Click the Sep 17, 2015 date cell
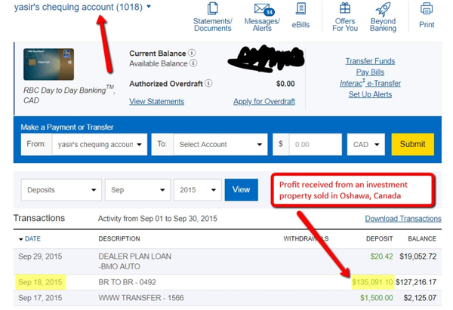453x310 pixels. click(x=40, y=298)
